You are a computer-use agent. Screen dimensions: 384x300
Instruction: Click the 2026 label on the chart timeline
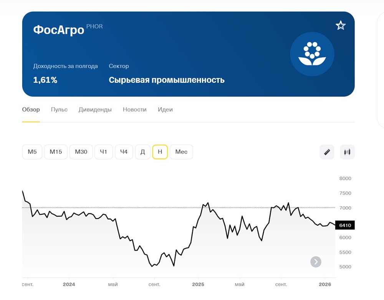point(325,284)
